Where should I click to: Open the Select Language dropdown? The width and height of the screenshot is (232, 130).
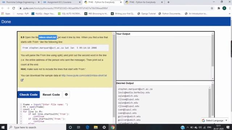215,121
